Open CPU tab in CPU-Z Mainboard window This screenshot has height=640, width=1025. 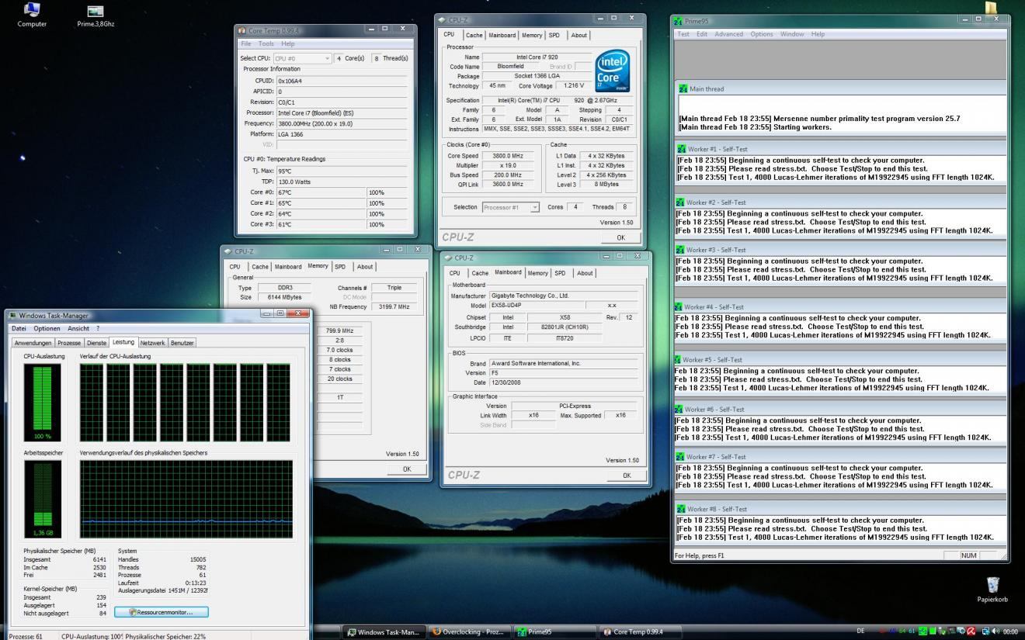point(454,273)
